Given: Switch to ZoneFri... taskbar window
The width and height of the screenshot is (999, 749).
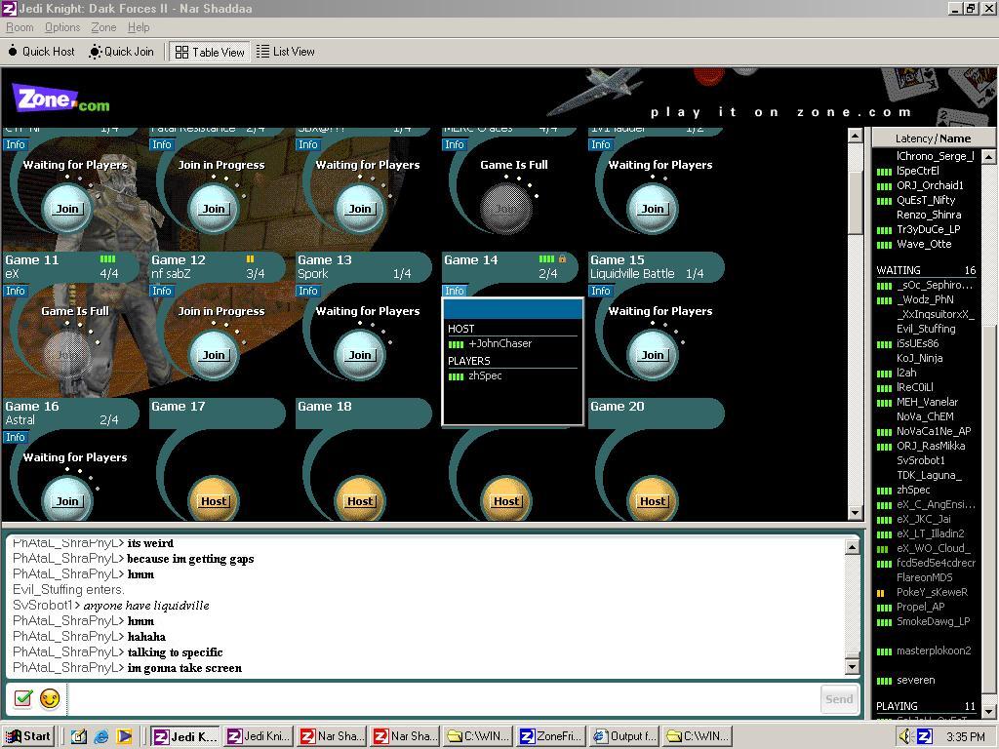Looking at the screenshot, I should coord(551,736).
